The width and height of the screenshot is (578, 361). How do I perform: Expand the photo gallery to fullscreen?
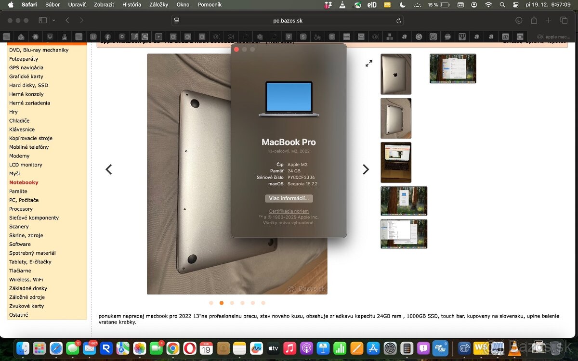coord(369,64)
